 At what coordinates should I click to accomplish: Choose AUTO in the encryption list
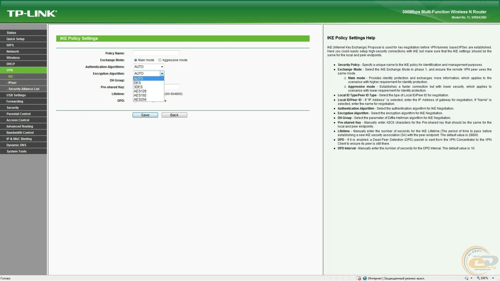148,79
